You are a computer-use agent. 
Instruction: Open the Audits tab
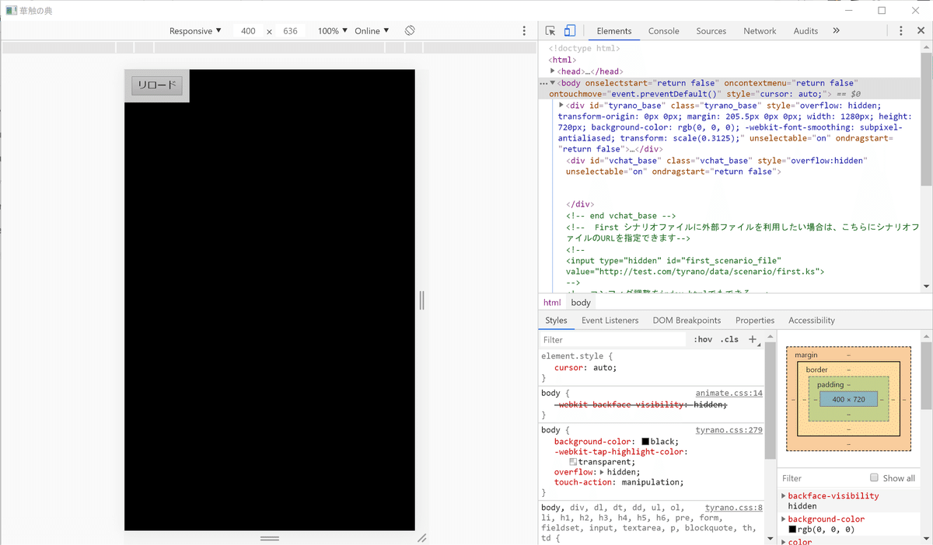[x=805, y=31]
